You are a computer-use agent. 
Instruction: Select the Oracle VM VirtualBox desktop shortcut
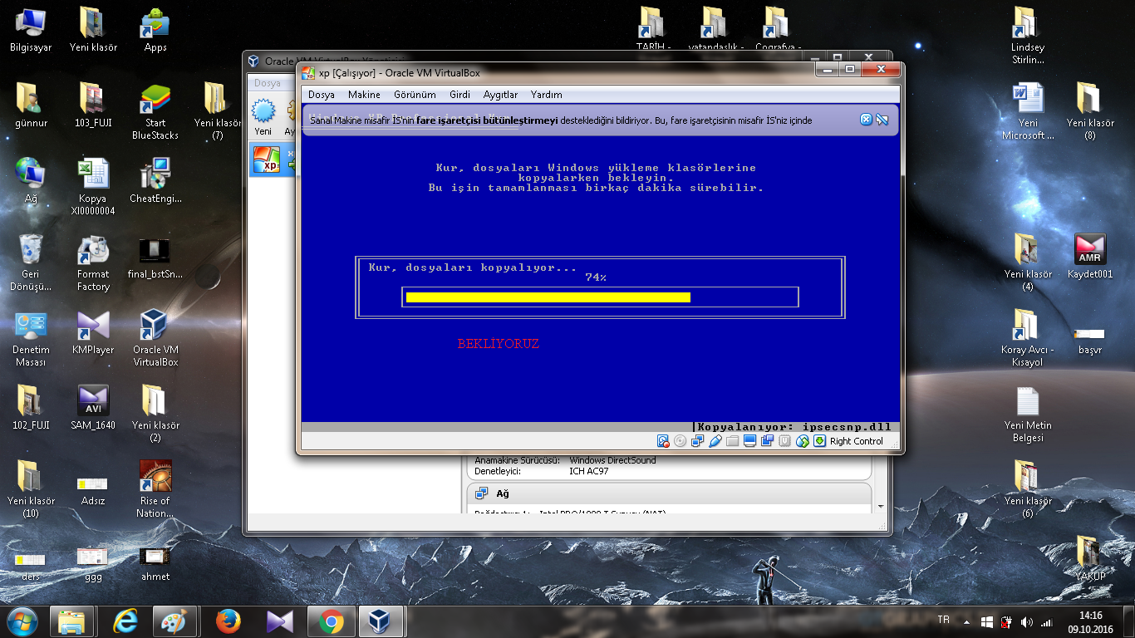(x=155, y=338)
